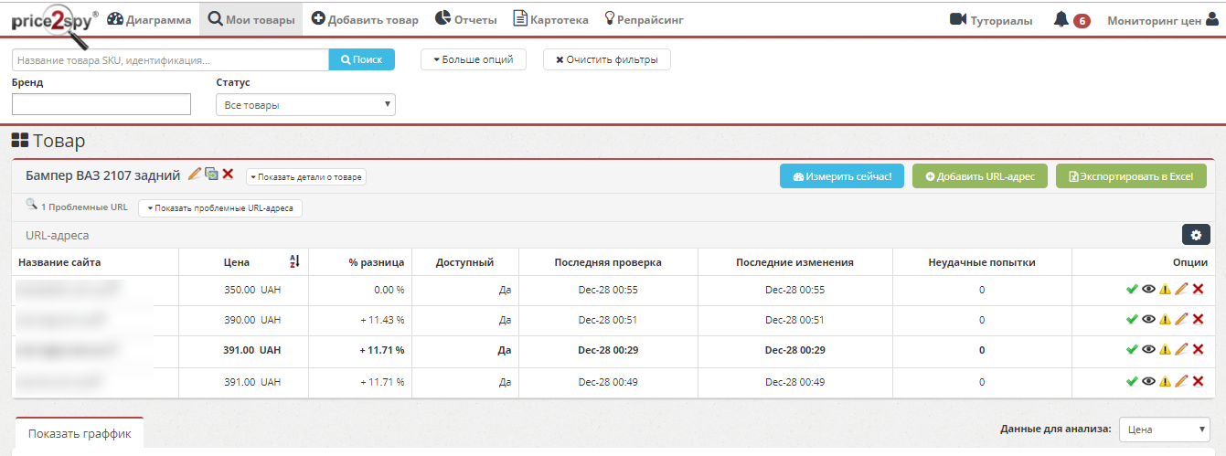Image resolution: width=1226 pixels, height=456 pixels.
Task: Click the Поиск search button
Action: pos(362,59)
